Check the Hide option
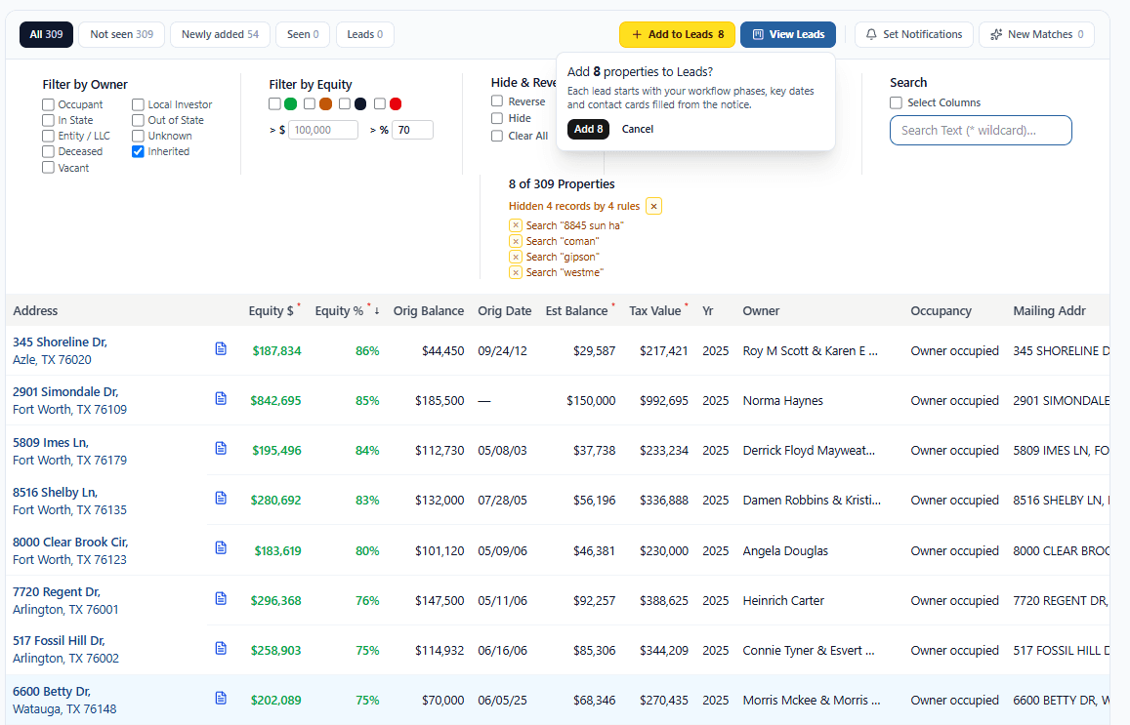 497,118
